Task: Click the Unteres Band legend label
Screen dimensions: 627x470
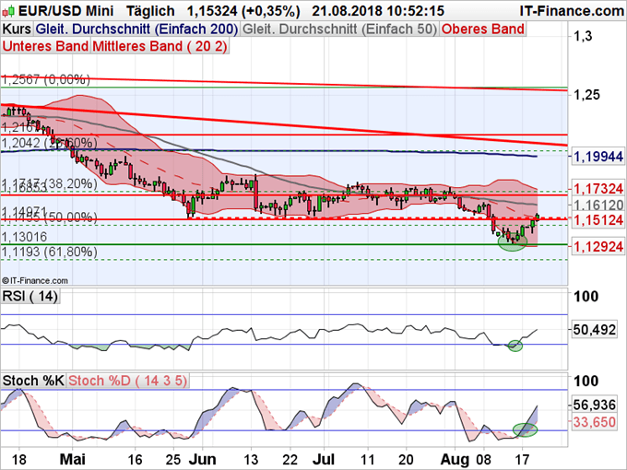Action: click(x=45, y=46)
